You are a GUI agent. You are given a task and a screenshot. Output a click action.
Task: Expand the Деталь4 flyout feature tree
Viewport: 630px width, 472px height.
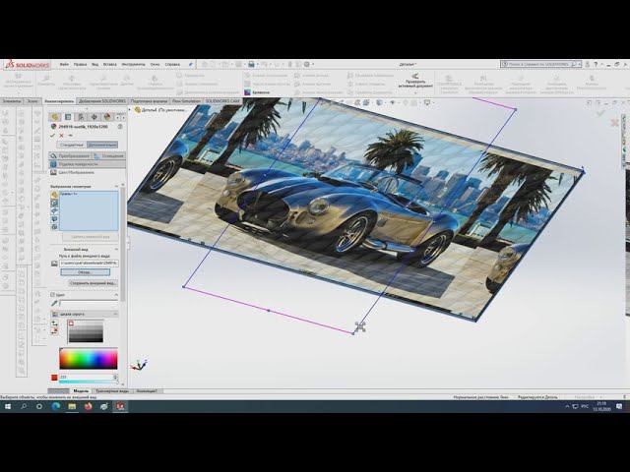(x=131, y=109)
